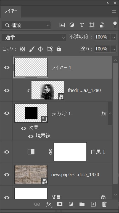Image resolution: width=119 pixels, height=213 pixels.
Task: Hide the 境界線 stroke effect
Action: click(31, 136)
